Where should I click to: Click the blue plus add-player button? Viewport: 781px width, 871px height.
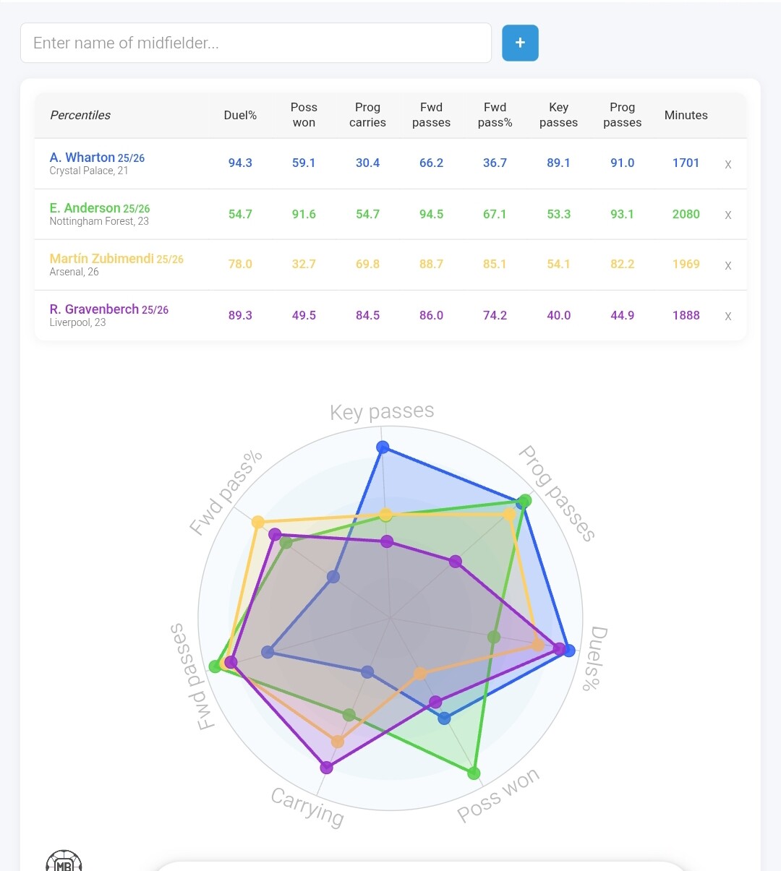520,43
